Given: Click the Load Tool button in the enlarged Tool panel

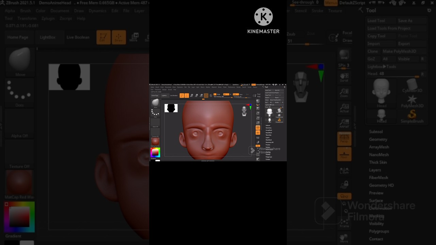Looking at the screenshot, I should [x=376, y=21].
